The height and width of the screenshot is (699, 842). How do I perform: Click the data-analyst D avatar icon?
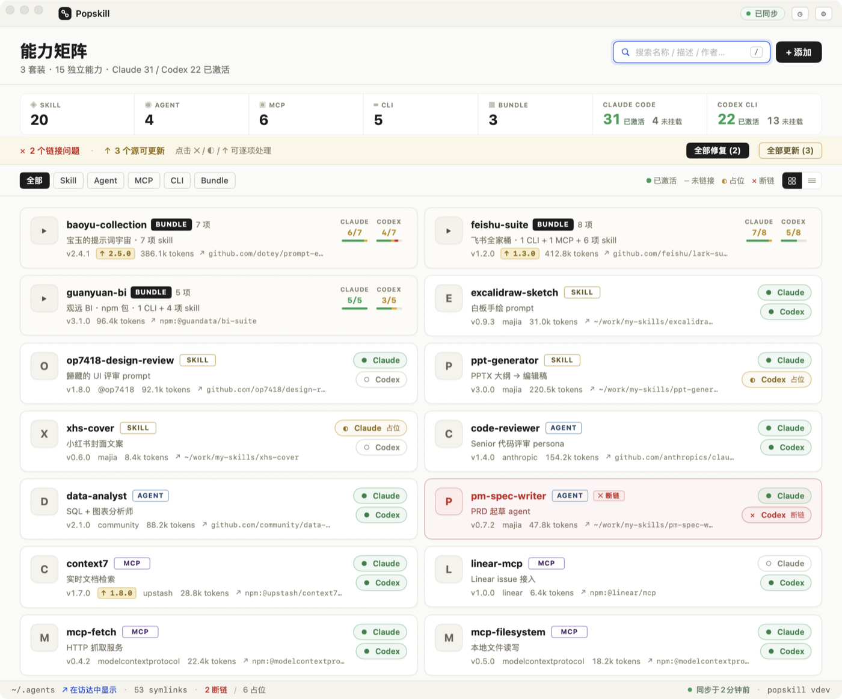(44, 502)
